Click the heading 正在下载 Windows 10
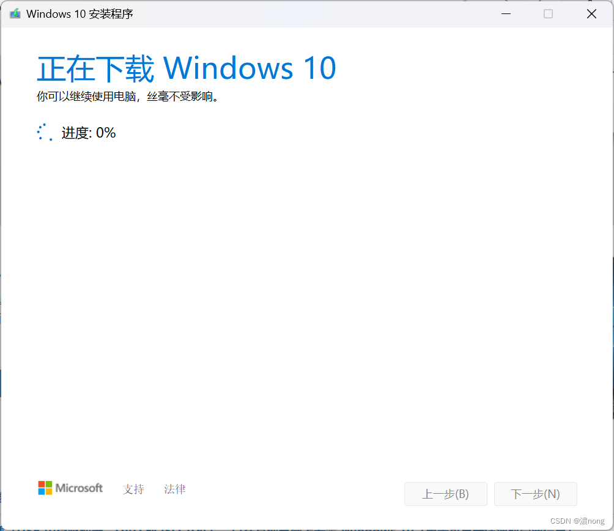This screenshot has width=614, height=531. [187, 68]
